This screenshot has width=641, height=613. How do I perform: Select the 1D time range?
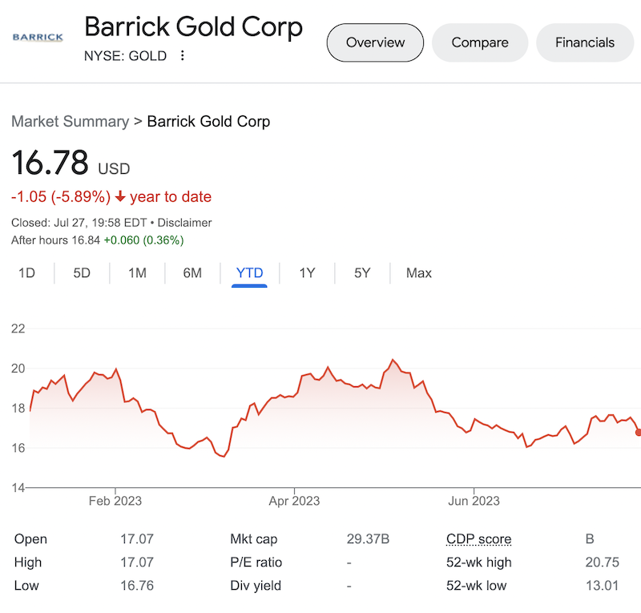click(26, 272)
